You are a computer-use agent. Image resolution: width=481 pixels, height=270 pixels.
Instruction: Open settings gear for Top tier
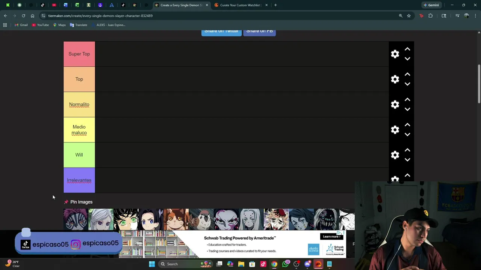point(395,79)
